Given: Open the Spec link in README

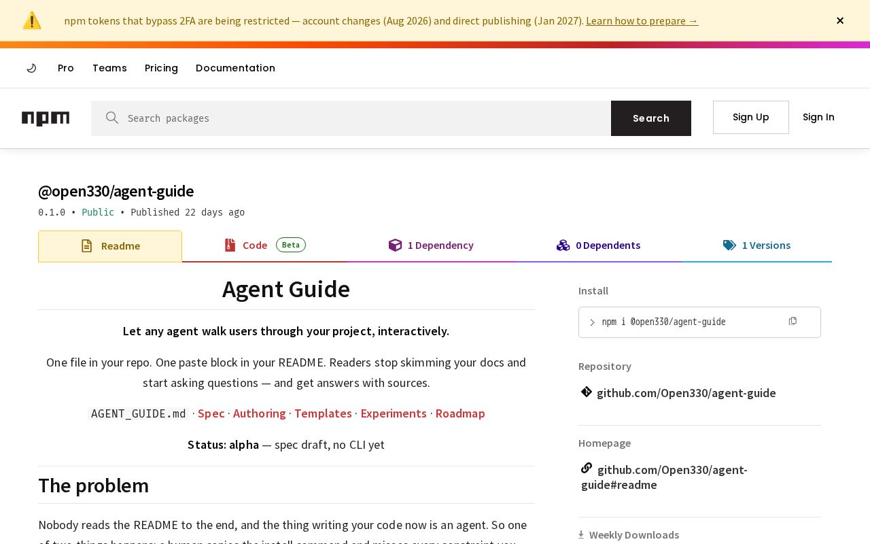Looking at the screenshot, I should tap(211, 413).
